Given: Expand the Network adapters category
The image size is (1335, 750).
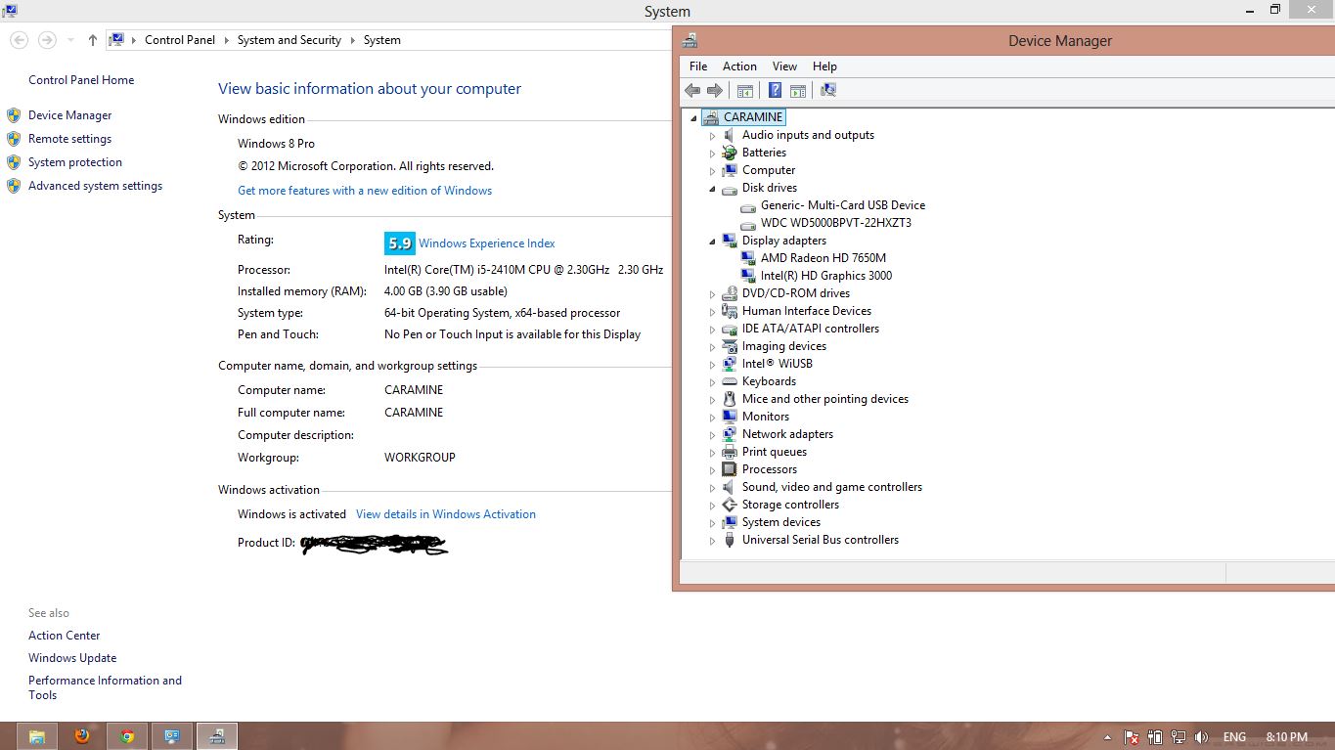Looking at the screenshot, I should pyautogui.click(x=713, y=435).
